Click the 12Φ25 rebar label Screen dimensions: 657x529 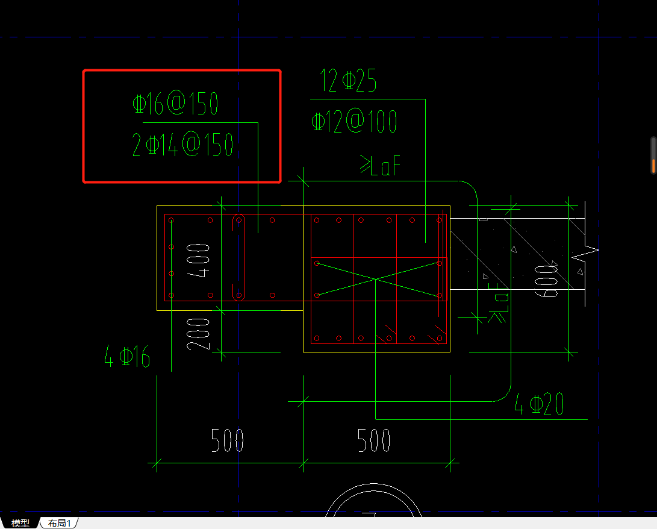(348, 81)
